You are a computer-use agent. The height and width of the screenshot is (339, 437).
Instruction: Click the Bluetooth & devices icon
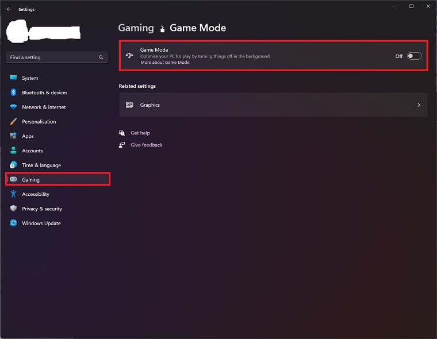coord(13,93)
